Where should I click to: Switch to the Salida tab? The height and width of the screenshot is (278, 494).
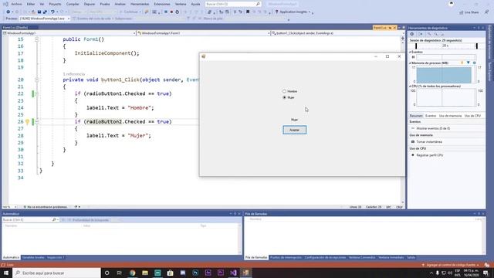coord(411,257)
